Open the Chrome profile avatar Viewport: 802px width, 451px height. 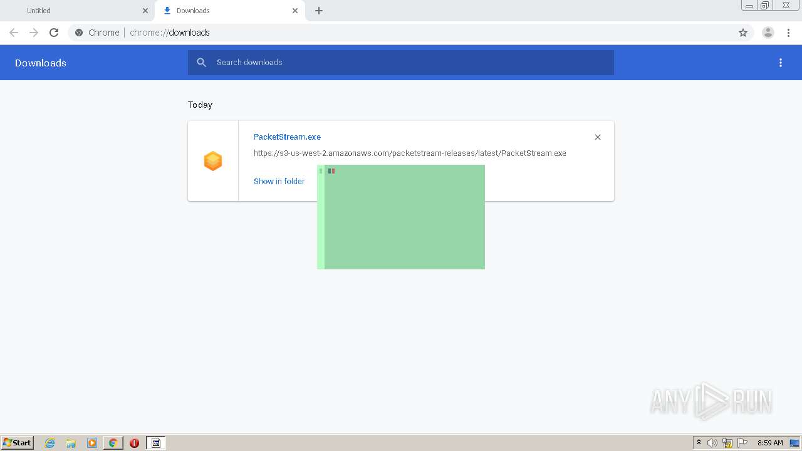[768, 33]
